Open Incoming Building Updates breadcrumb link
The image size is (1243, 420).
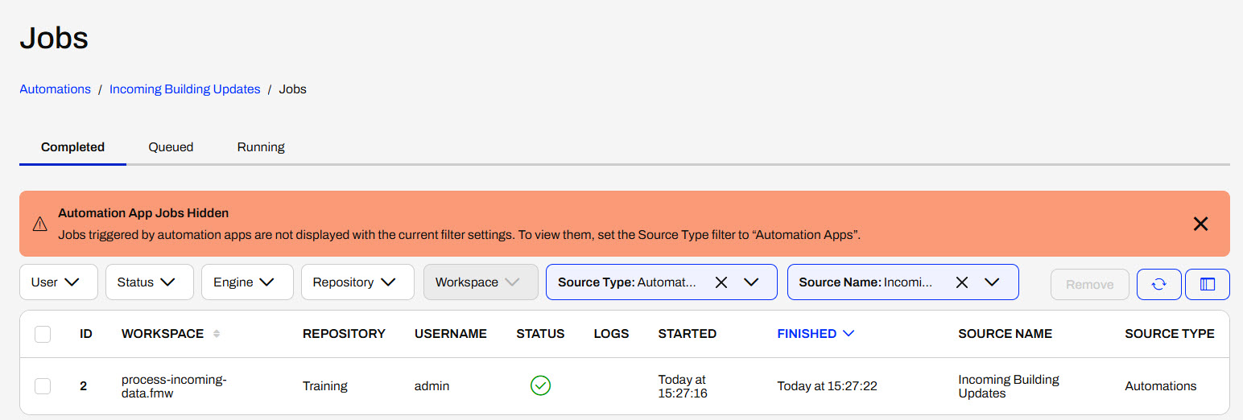[x=184, y=89]
